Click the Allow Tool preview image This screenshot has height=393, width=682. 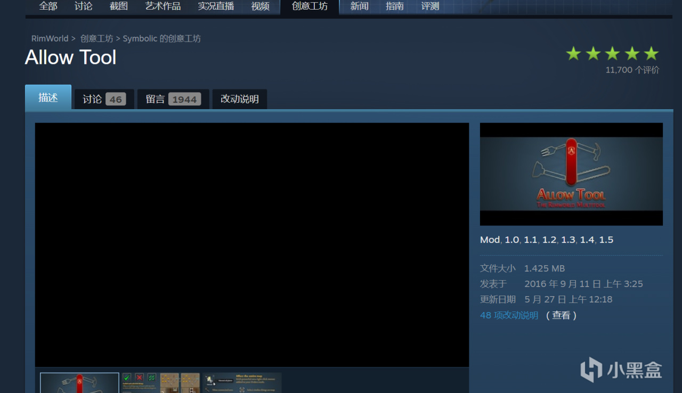571,174
